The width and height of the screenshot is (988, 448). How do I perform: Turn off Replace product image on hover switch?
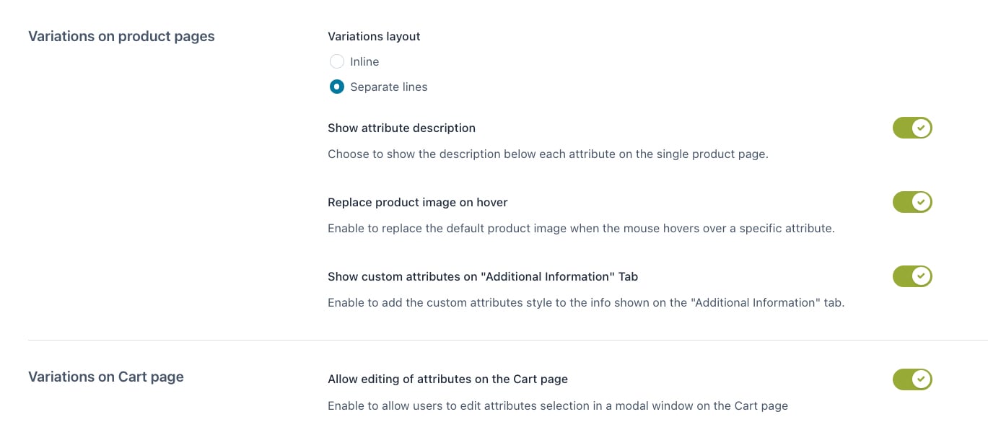(912, 202)
